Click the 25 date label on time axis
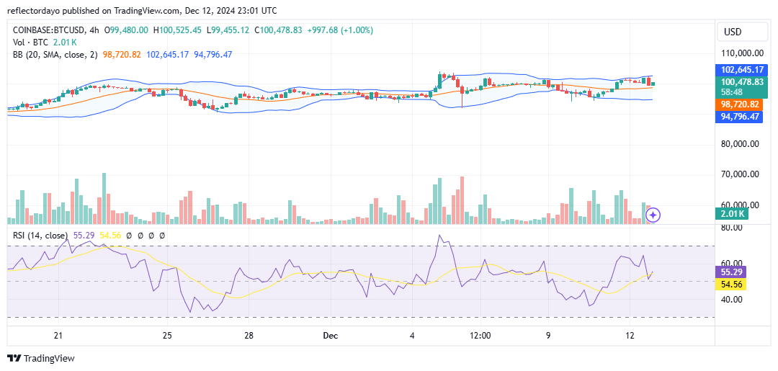The width and height of the screenshot is (778, 371). click(x=167, y=335)
